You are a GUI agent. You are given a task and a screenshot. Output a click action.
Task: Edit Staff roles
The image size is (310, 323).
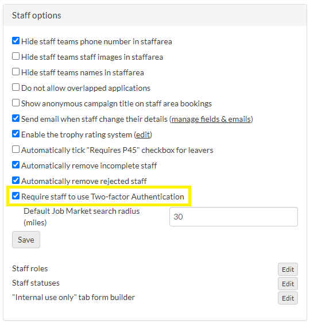pyautogui.click(x=288, y=269)
